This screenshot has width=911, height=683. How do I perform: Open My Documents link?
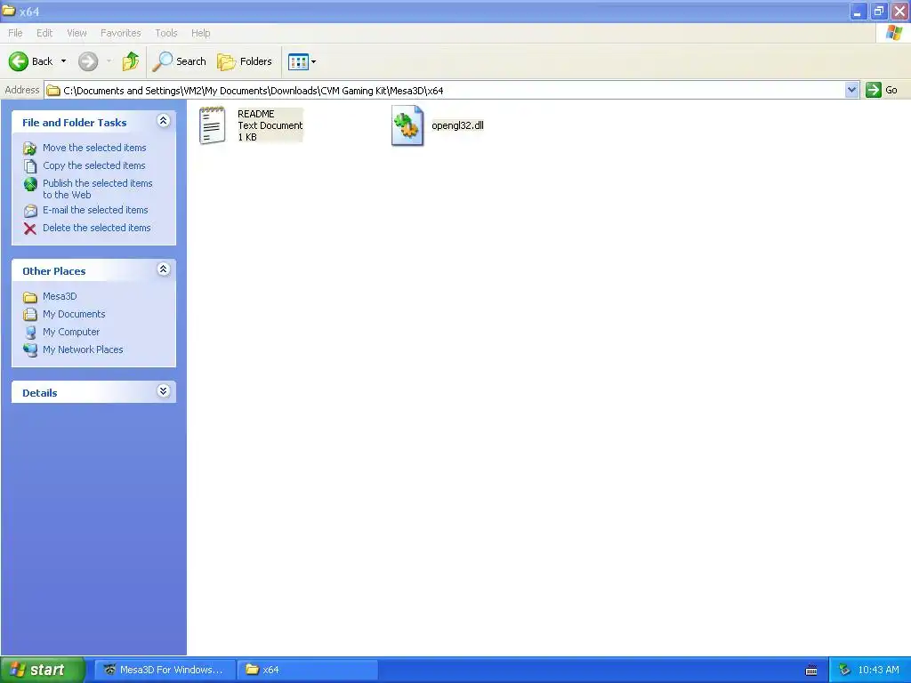[x=74, y=314]
